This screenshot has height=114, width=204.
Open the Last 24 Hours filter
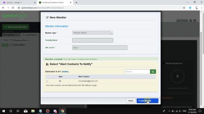tap(30, 35)
